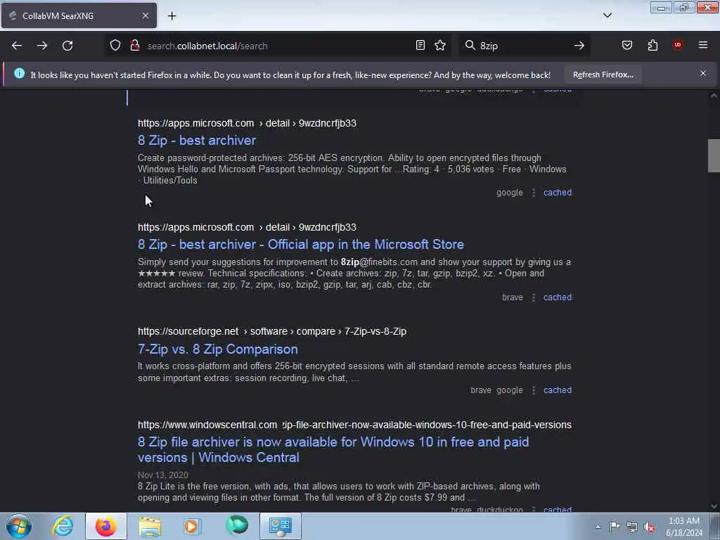Open a new browser tab

(172, 15)
